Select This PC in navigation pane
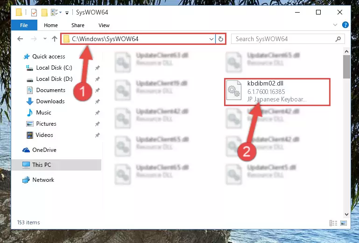This screenshot has height=243, width=359. pyautogui.click(x=56, y=165)
